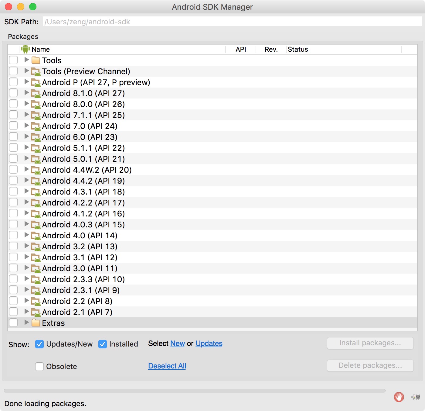Screen dimensions: 425x411
Task: Click the Android 8.1.0 package icon
Action: point(36,94)
